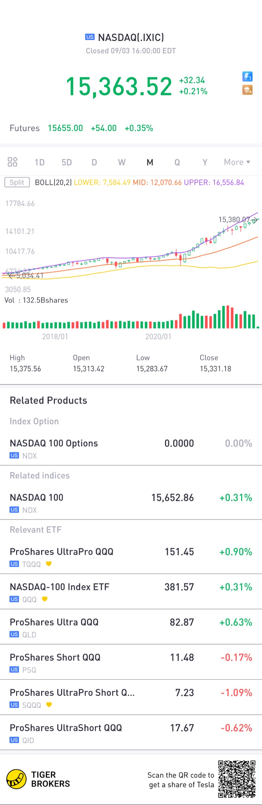Tap the Tesla share QR code
The height and width of the screenshot is (805, 262).
[237, 779]
